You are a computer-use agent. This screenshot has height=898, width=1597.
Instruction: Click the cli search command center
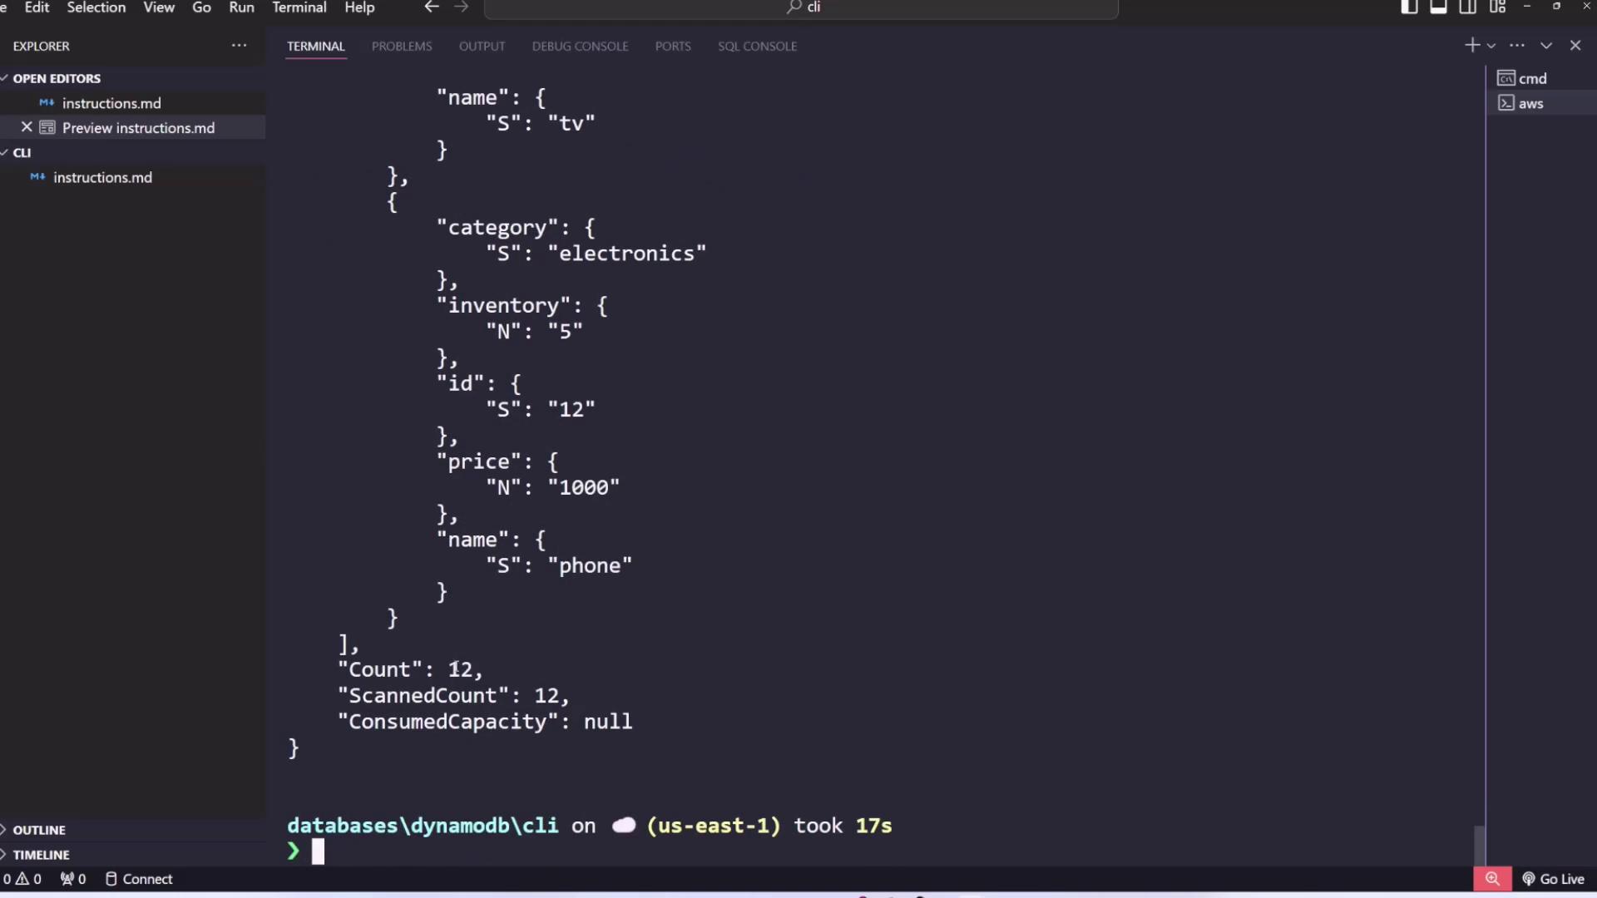pyautogui.click(x=801, y=8)
